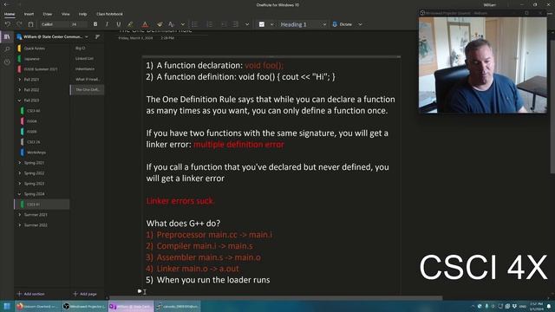Click the font size box
555x312 pixels.
(79, 24)
